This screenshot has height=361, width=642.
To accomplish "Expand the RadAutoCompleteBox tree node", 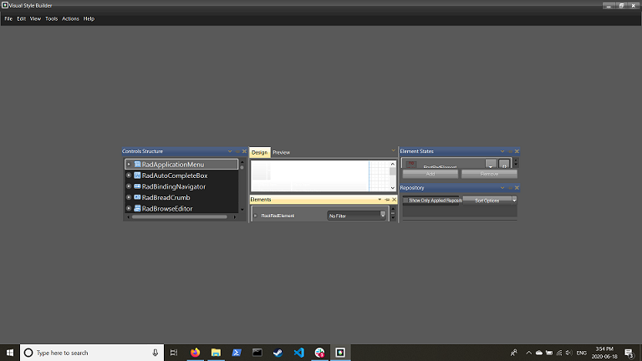I will click(x=129, y=175).
